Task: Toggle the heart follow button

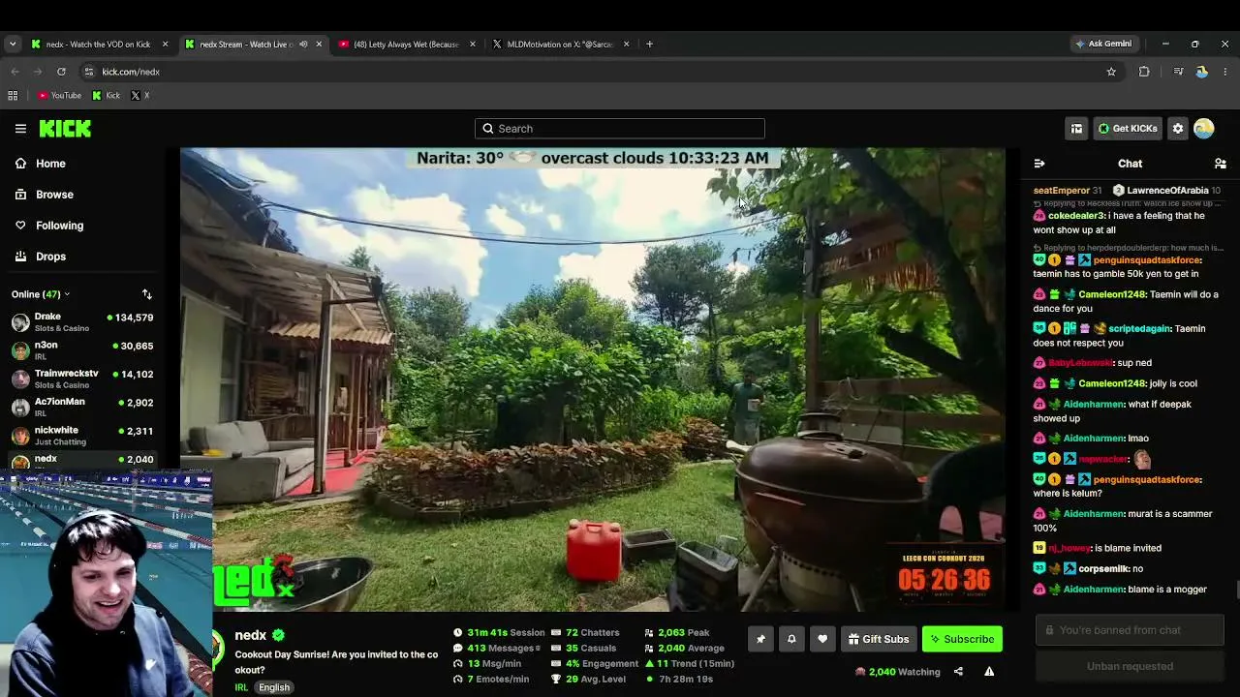Action: (x=822, y=639)
